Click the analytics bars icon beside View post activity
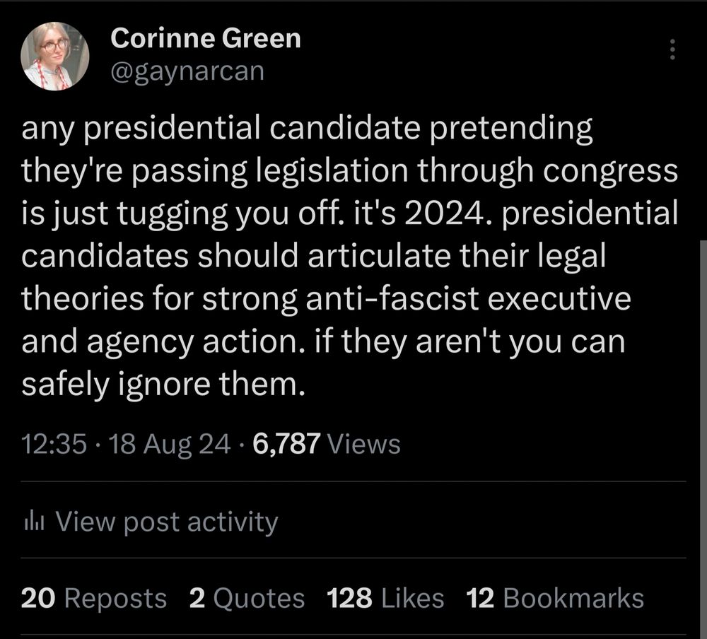The image size is (707, 639). 34,521
